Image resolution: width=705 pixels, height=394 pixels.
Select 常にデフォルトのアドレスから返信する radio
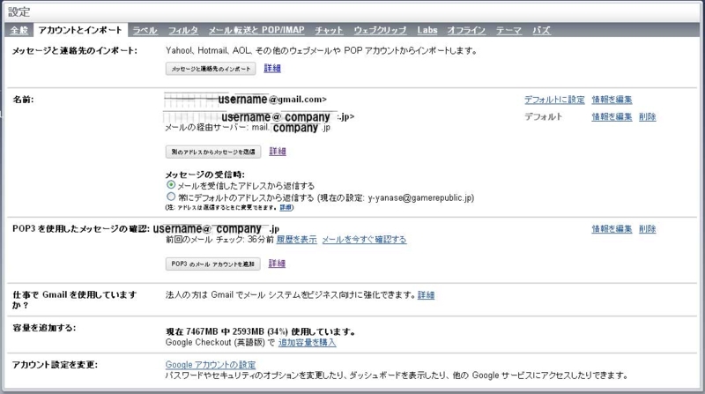pos(171,197)
